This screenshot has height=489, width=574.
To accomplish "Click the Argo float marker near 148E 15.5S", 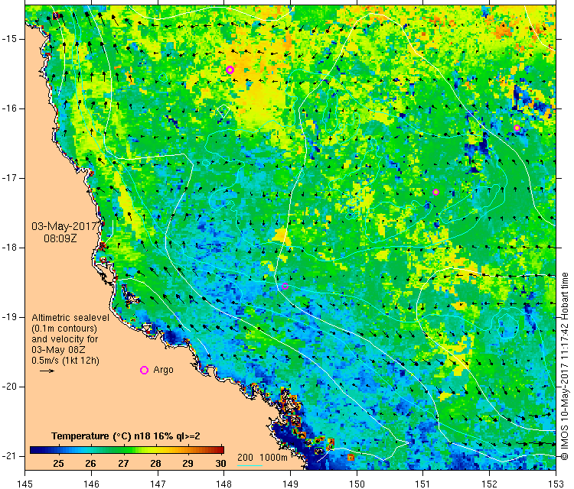I will coord(230,70).
